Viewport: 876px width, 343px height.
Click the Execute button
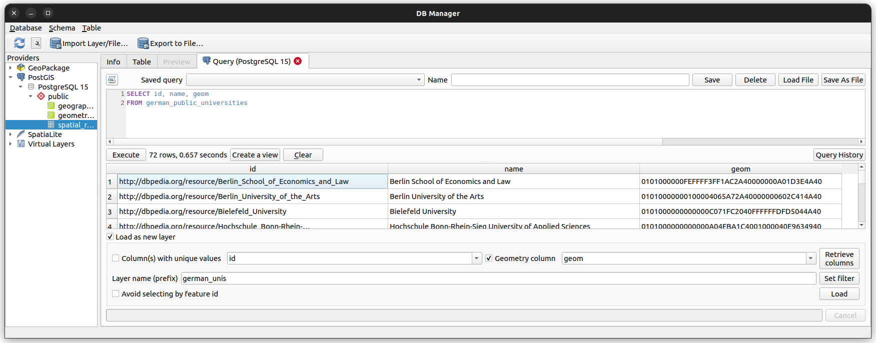[126, 155]
